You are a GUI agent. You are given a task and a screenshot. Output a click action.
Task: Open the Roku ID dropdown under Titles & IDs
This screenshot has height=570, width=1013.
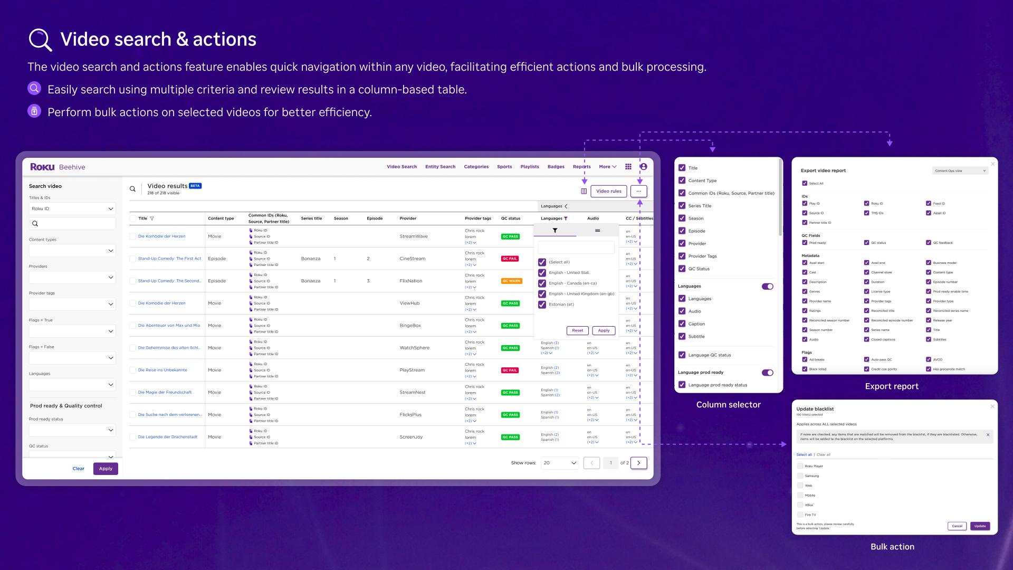(72, 208)
